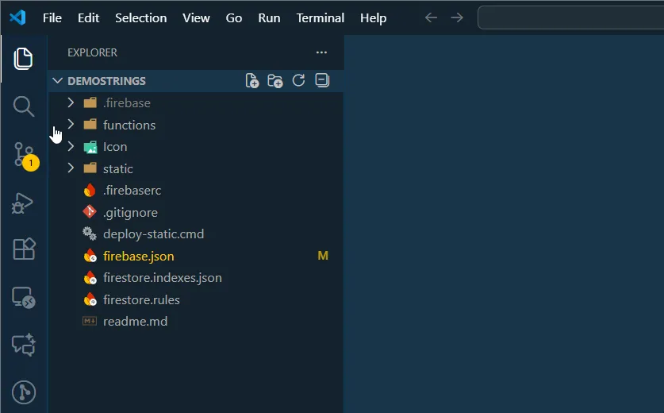Viewport: 664px width, 413px height.
Task: Open Source Control with one pending change
Action: [x=23, y=155]
